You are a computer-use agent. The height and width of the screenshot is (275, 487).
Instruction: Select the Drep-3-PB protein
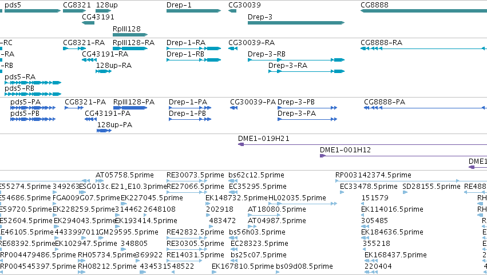[x=307, y=108]
